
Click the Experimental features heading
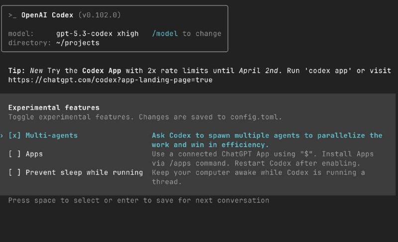pyautogui.click(x=54, y=107)
